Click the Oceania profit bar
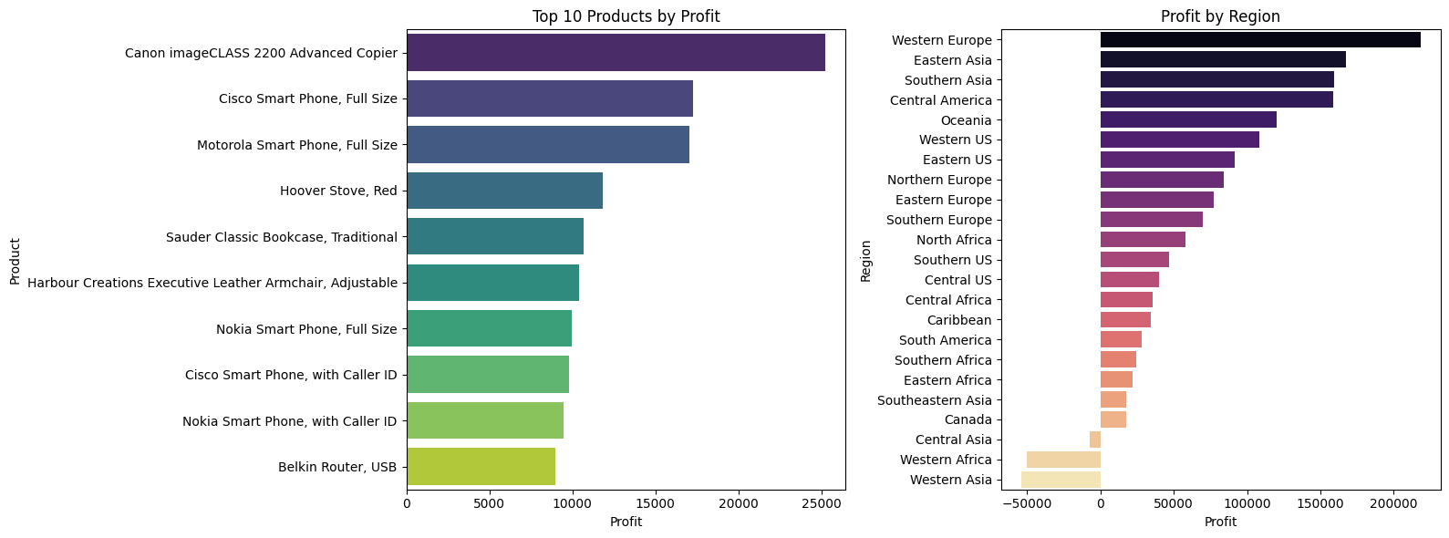The image size is (1449, 538). click(1188, 120)
